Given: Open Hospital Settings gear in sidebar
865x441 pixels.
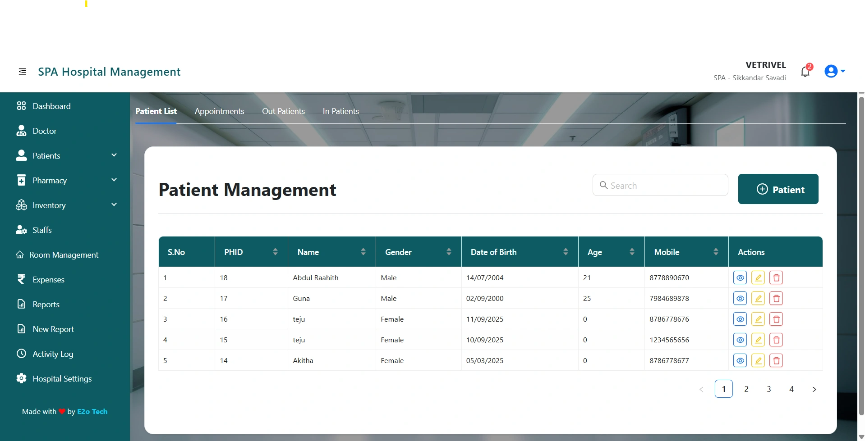Looking at the screenshot, I should [62, 379].
